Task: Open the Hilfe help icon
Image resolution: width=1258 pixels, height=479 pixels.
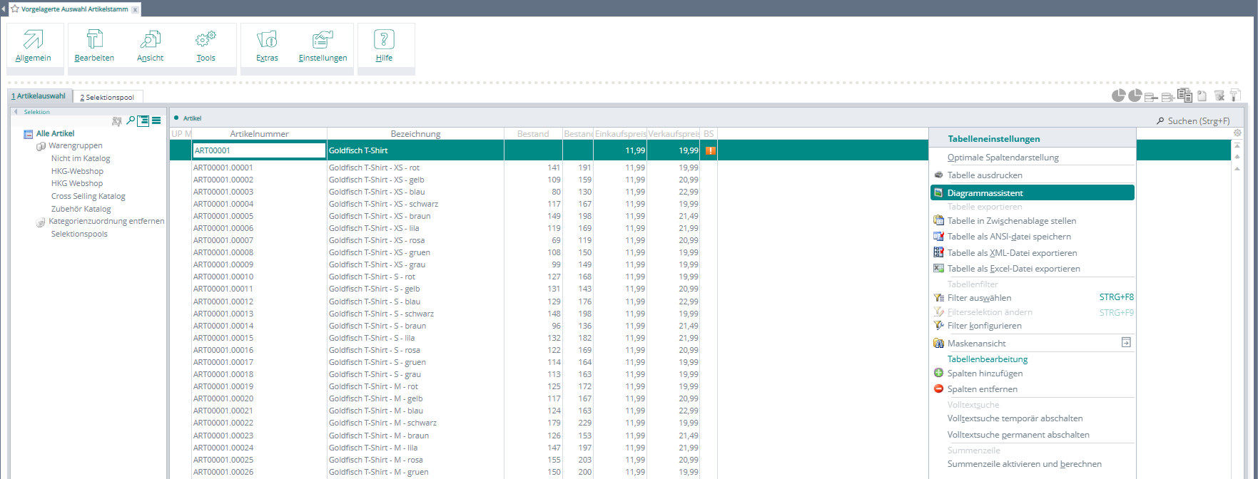Action: tap(384, 39)
